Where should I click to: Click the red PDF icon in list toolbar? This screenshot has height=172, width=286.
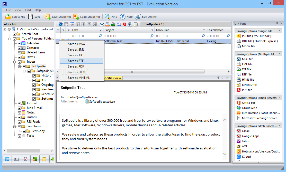pyautogui.click(x=124, y=24)
